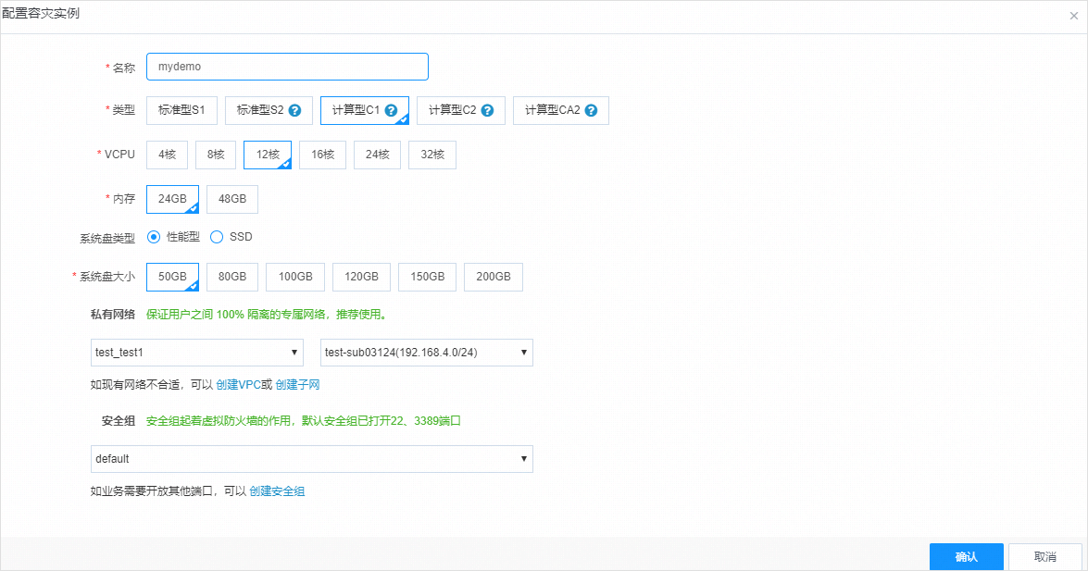Open the test-sub03124 subnet selector
This screenshot has width=1088, height=571.
tap(426, 353)
